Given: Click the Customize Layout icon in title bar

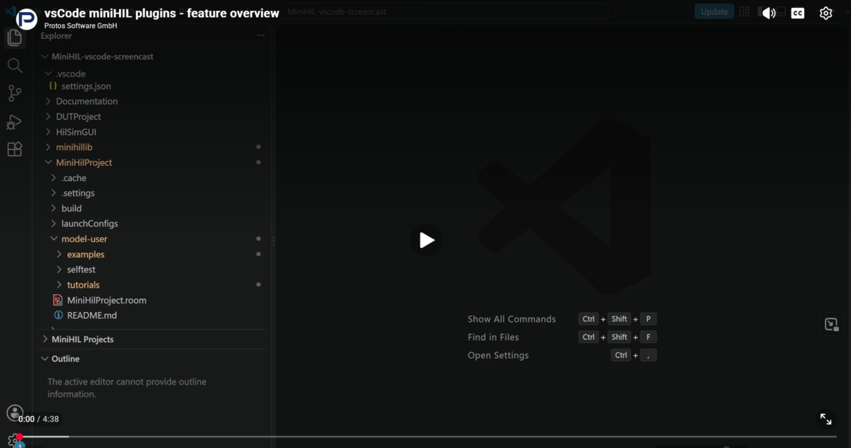Looking at the screenshot, I should pos(745,11).
